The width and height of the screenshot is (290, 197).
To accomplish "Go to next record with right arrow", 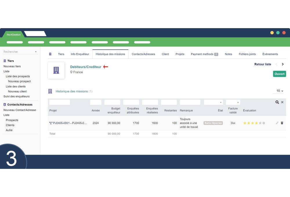I will tap(283, 64).
